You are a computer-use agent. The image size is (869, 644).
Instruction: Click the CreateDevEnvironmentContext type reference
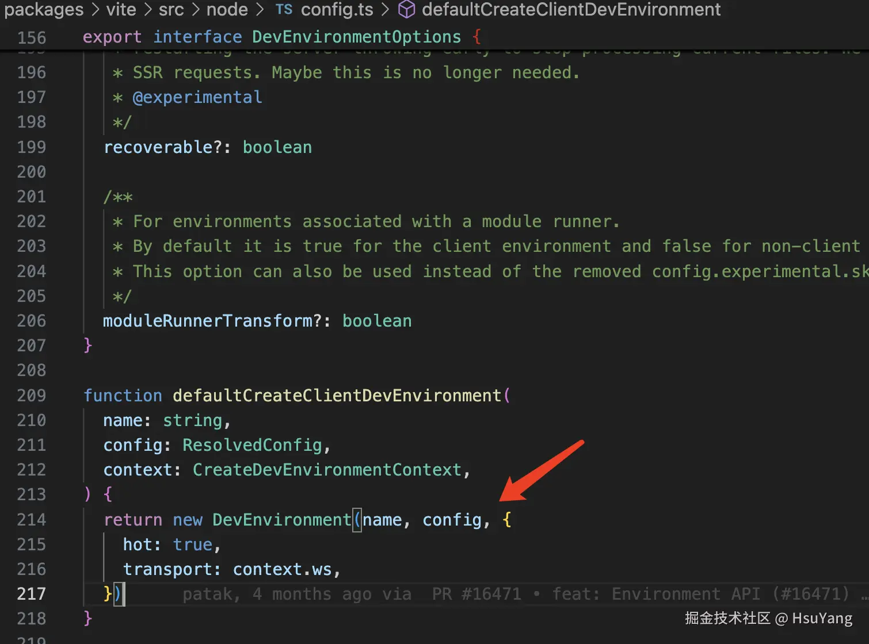pos(327,470)
